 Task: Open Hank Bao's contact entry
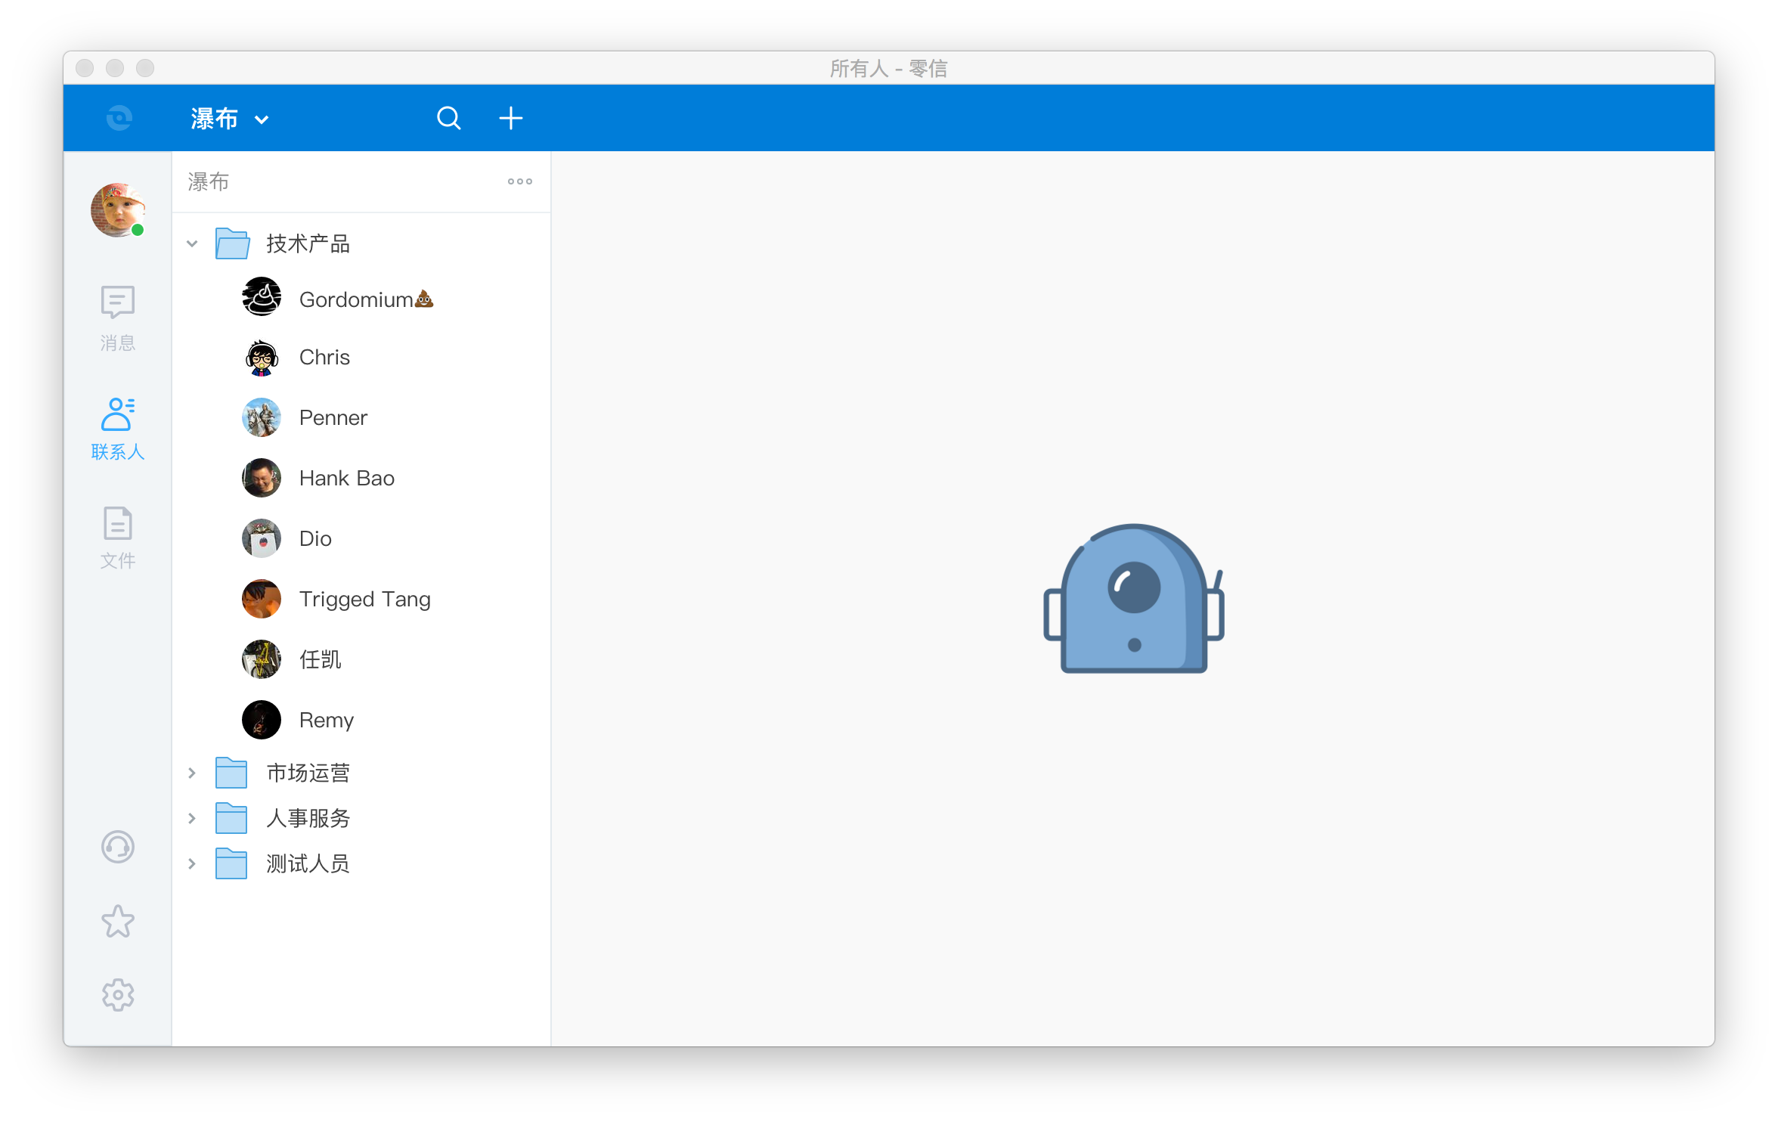(347, 477)
